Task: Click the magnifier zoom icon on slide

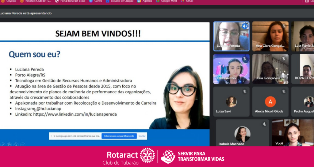Action: (16, 145)
